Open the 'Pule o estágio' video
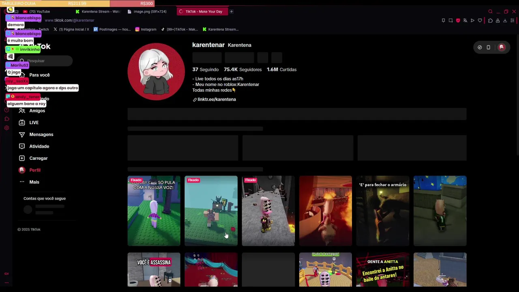This screenshot has height=292, width=519. [326, 270]
